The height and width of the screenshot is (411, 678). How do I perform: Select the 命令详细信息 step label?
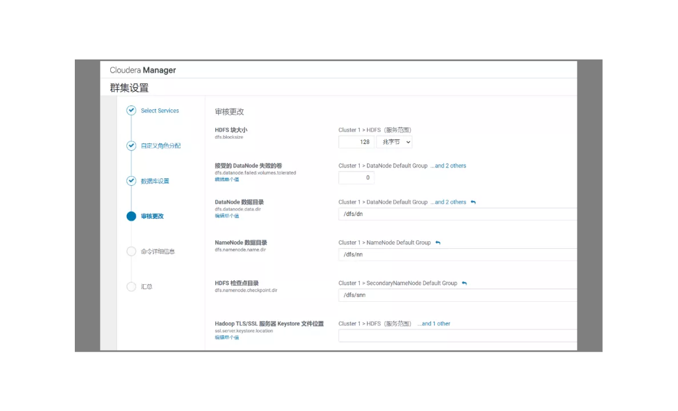click(158, 252)
